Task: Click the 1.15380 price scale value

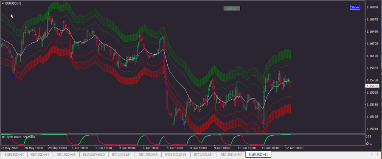Action: coord(372,105)
